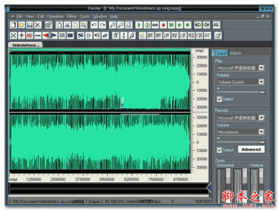This screenshot has height=211, width=279.
Task: Click the Play volume slider
Action: point(240,92)
